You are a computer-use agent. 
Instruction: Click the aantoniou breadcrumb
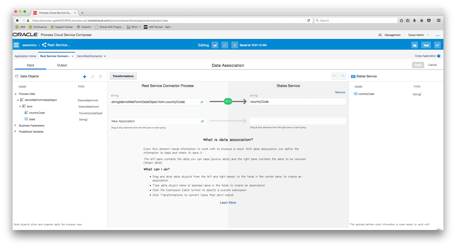click(30, 45)
